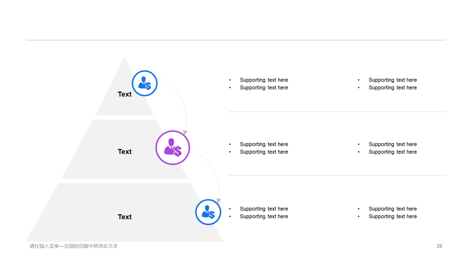Click the arrowhead pointing at the bottom blue circle
472x266 pixels.
(x=219, y=200)
